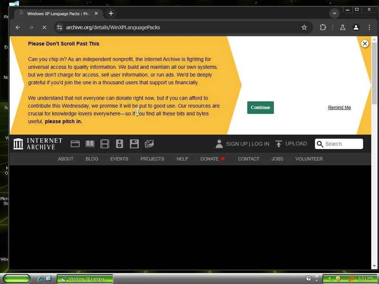Open the Texts book icon

(90, 144)
